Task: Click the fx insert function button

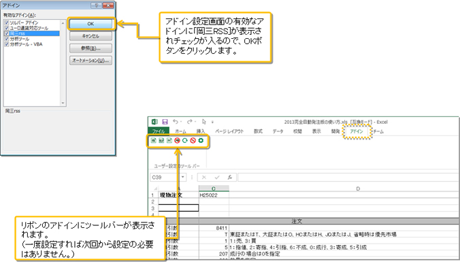Action: coord(230,177)
